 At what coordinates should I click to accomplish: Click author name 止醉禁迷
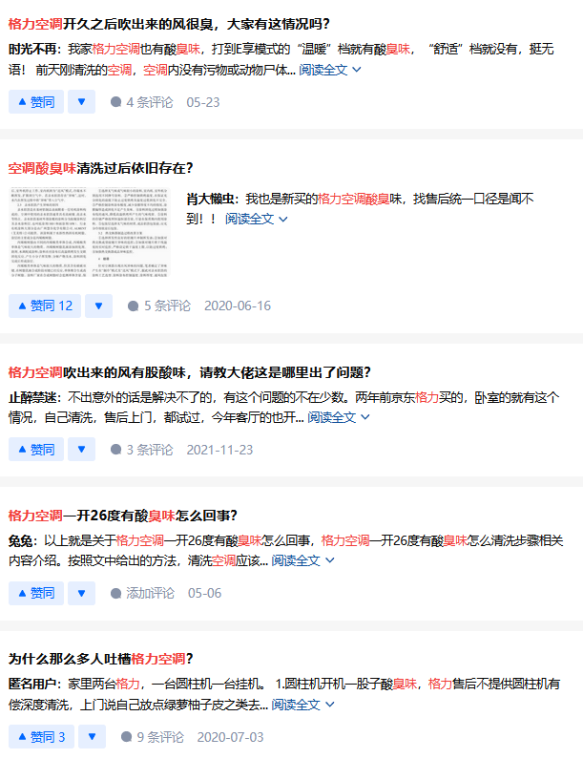pos(32,398)
